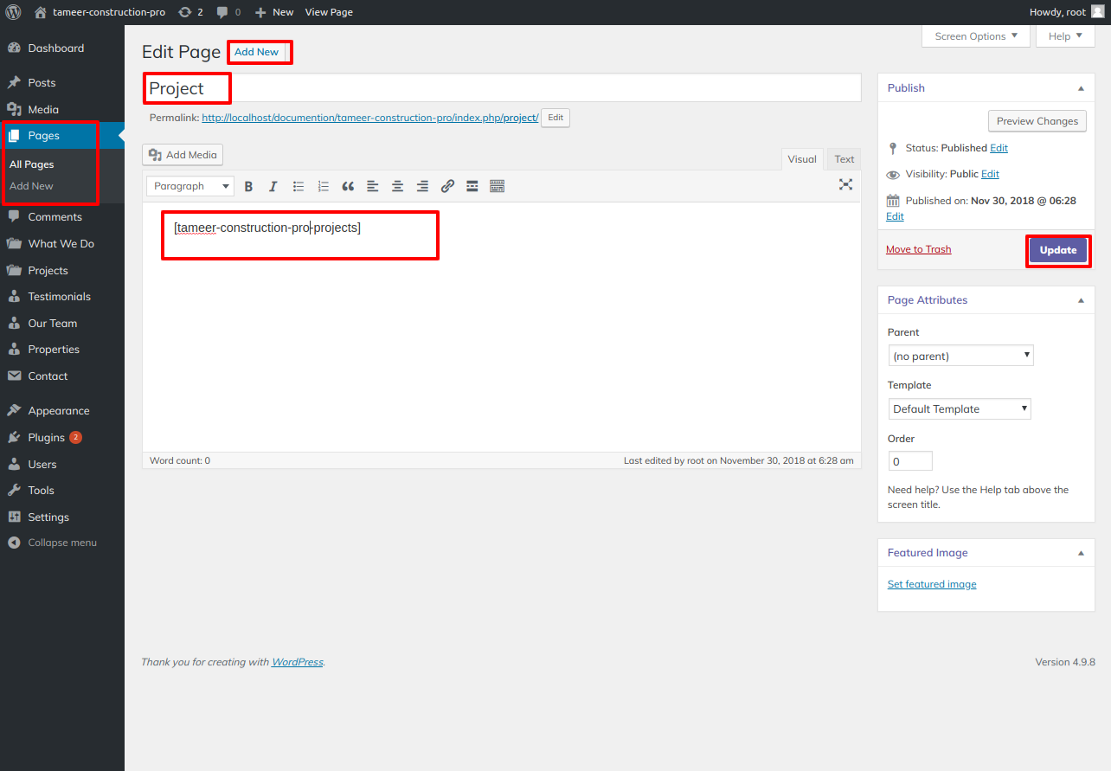Collapse the admin sidebar menu

(62, 543)
